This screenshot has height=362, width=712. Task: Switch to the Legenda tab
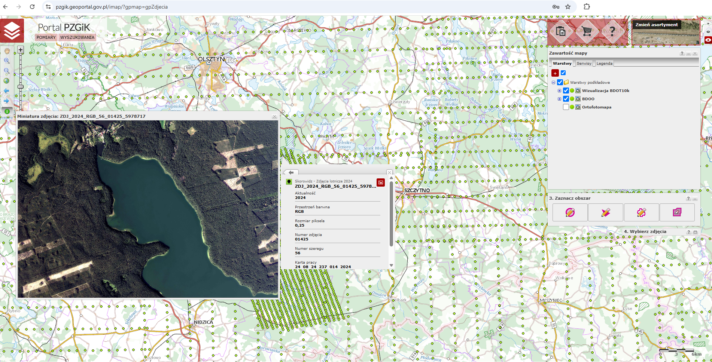click(x=604, y=64)
